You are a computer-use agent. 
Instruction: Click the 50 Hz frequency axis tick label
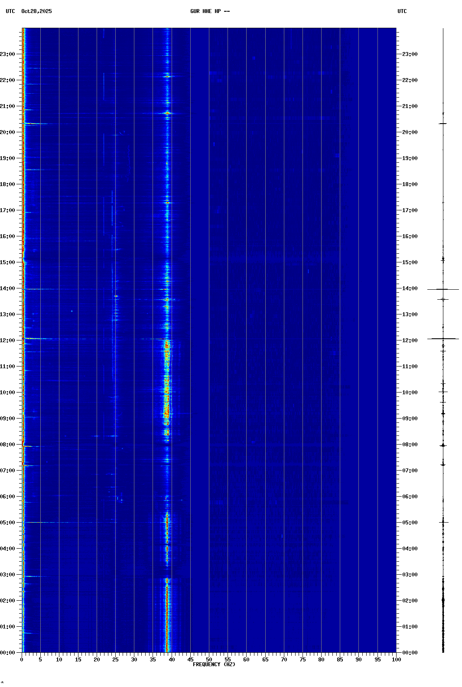coord(209,660)
